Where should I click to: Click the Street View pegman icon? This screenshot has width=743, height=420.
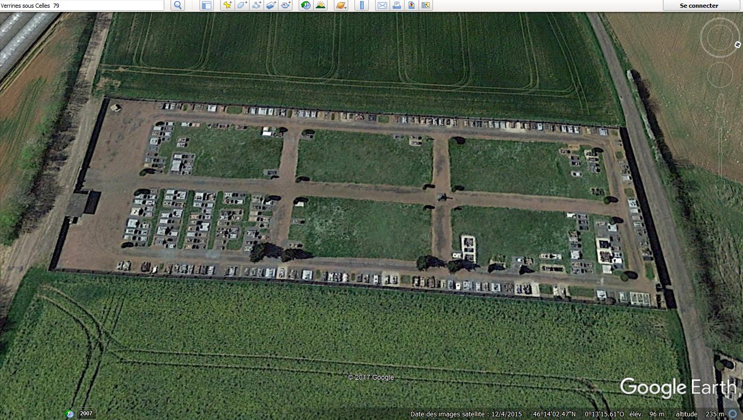tap(720, 102)
